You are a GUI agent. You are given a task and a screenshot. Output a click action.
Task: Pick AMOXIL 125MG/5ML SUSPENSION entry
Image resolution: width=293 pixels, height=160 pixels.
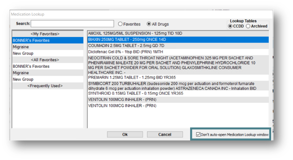pos(178,33)
